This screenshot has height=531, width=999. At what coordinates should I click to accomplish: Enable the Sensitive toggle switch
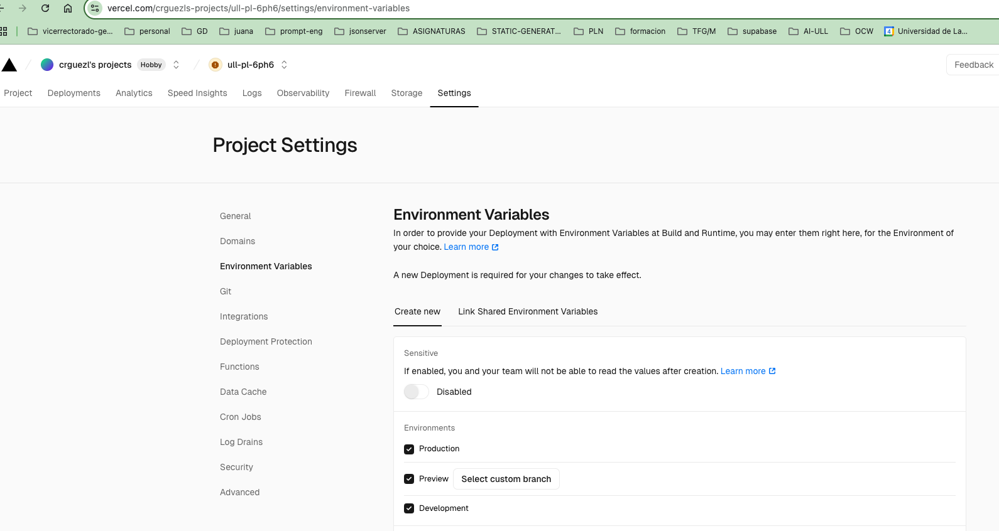(416, 392)
